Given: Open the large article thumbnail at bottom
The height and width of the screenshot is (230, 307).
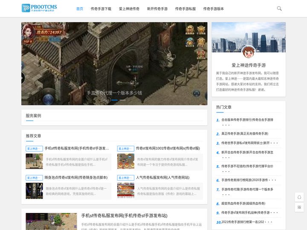Looking at the screenshot, I should click(51, 221).
